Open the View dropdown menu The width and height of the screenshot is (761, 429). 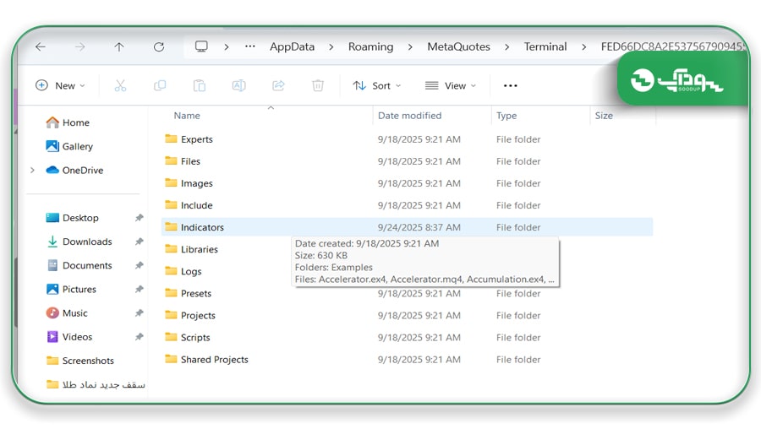coord(451,86)
